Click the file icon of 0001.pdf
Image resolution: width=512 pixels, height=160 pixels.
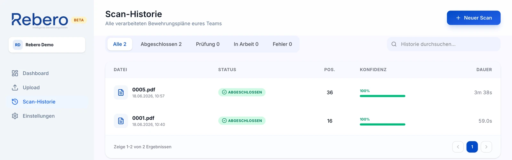[121, 121]
